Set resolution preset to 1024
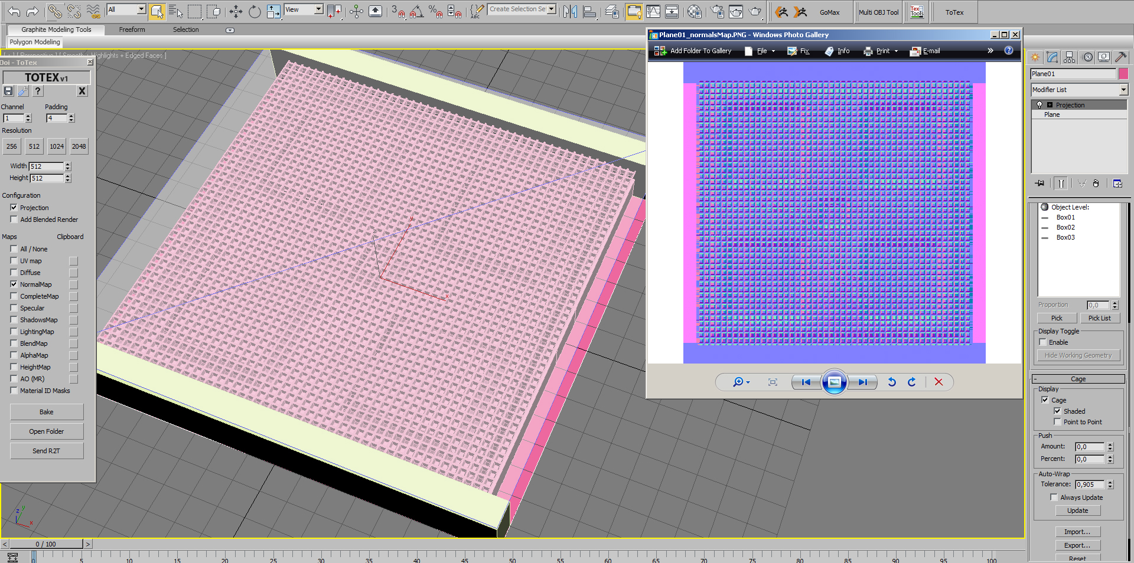The width and height of the screenshot is (1134, 563). point(57,146)
